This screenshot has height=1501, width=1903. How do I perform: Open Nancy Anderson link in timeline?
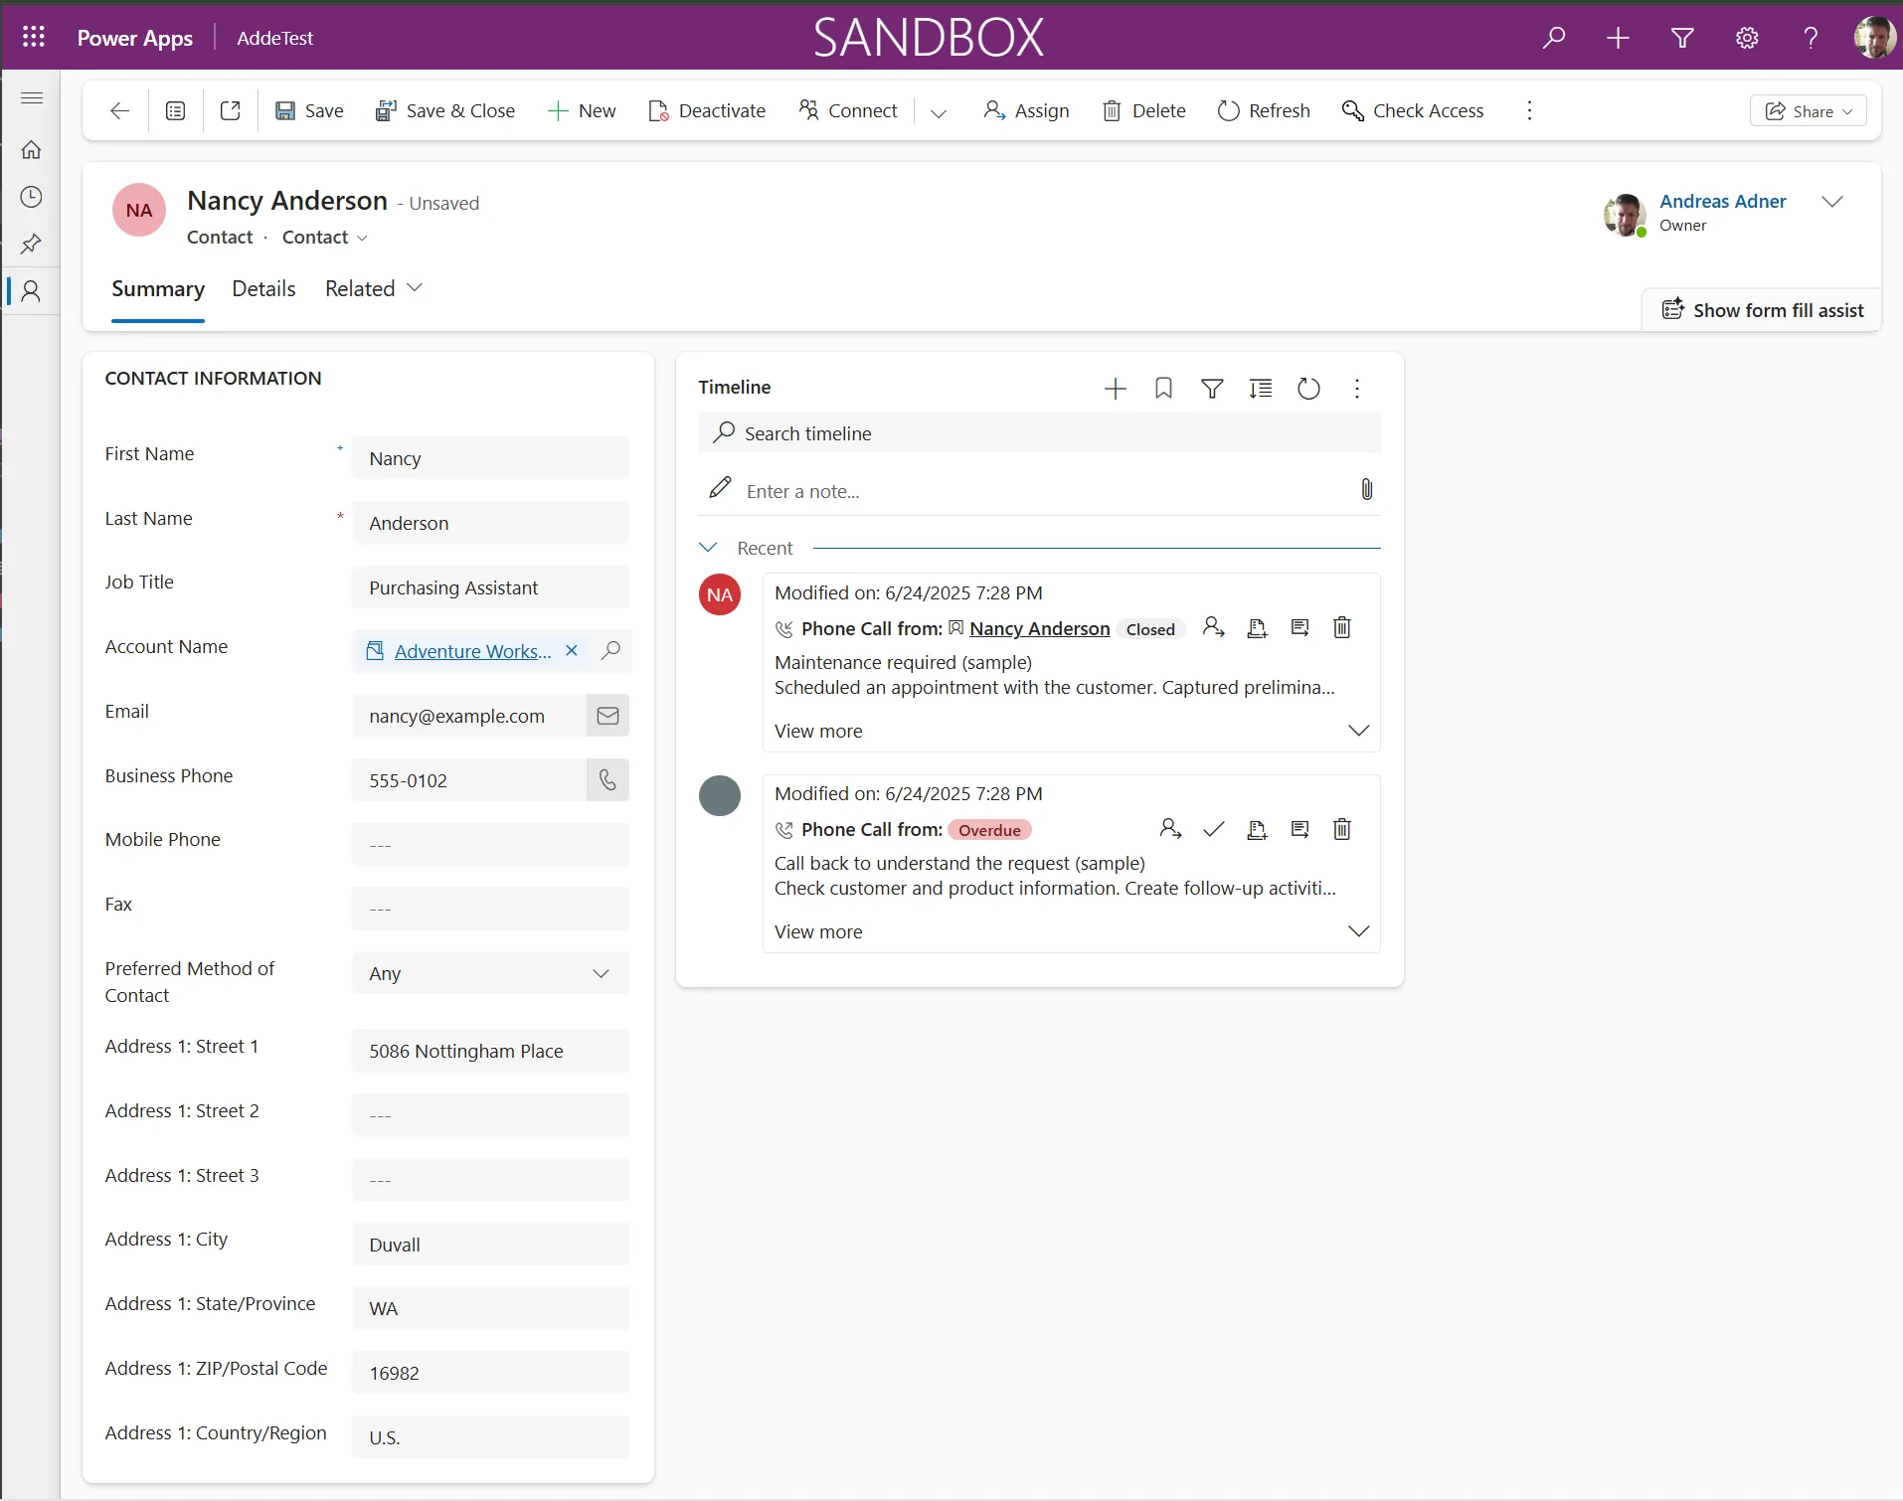click(x=1039, y=628)
